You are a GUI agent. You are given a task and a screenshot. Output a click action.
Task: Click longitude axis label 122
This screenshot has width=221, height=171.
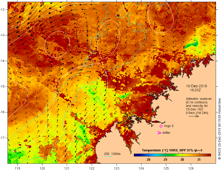(92, 168)
